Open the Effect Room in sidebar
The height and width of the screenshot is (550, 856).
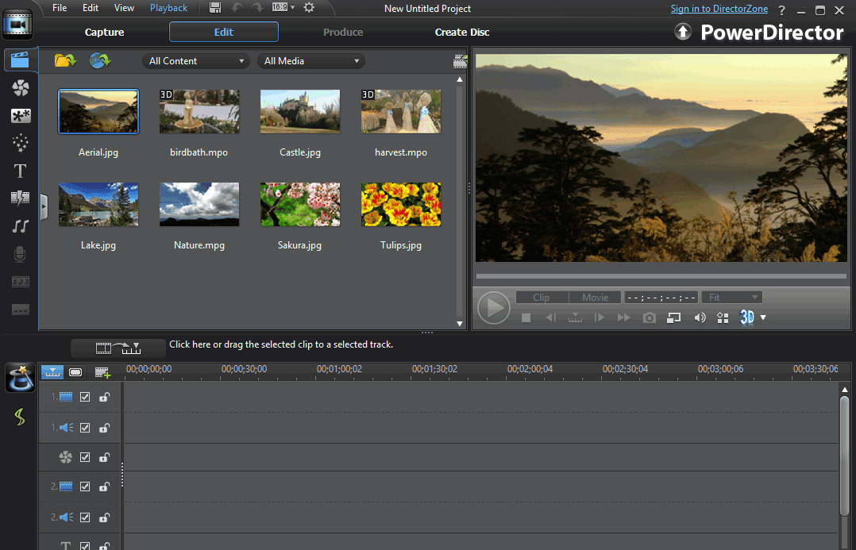[x=21, y=88]
